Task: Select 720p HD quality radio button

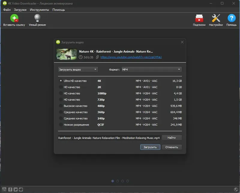Action: point(61,99)
